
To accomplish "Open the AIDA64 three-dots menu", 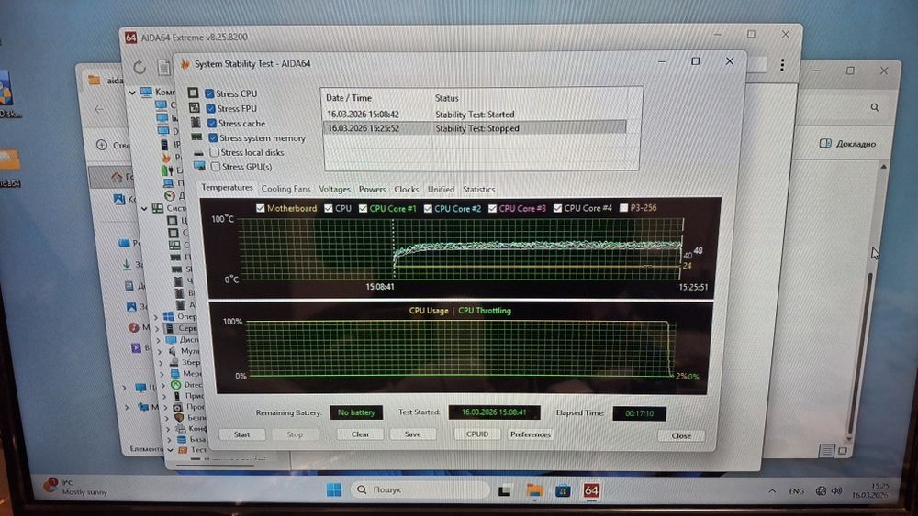I will (782, 65).
